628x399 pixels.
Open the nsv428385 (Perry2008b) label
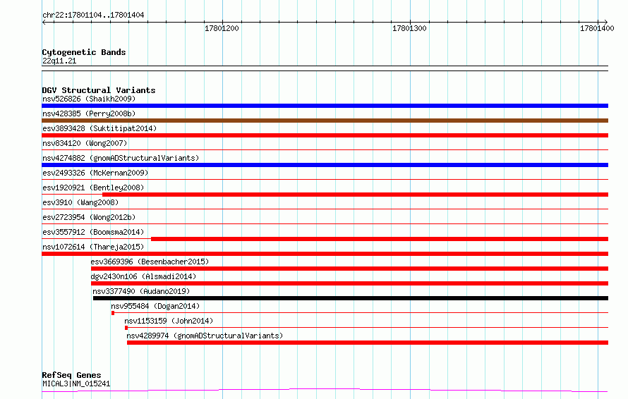[x=89, y=113]
